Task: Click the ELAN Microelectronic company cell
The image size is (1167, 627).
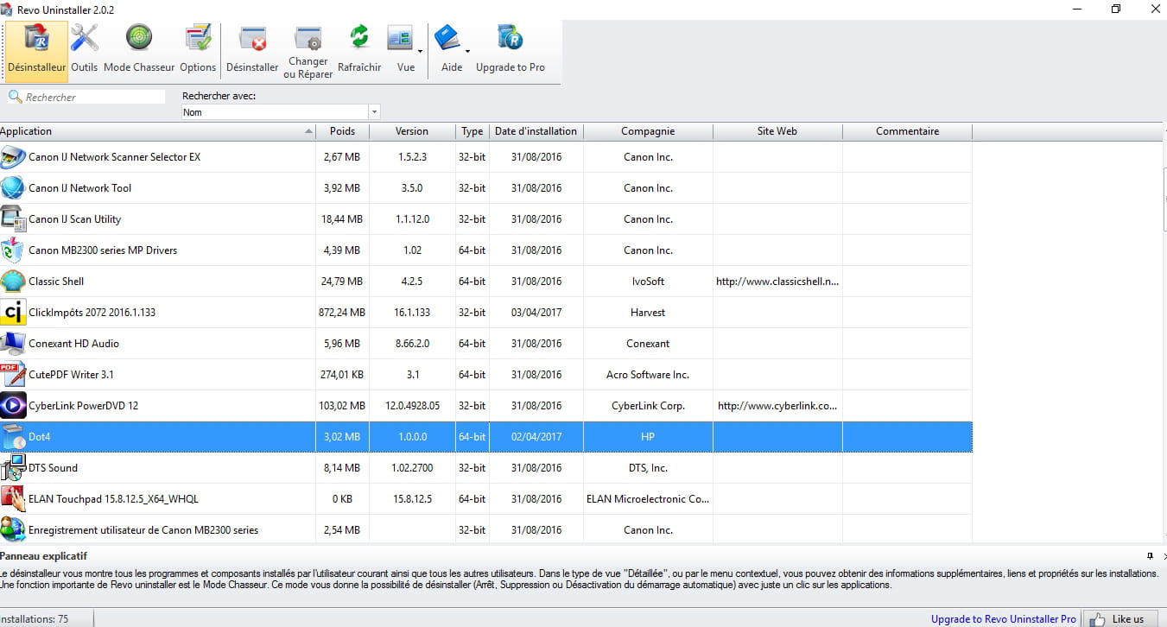Action: [648, 499]
